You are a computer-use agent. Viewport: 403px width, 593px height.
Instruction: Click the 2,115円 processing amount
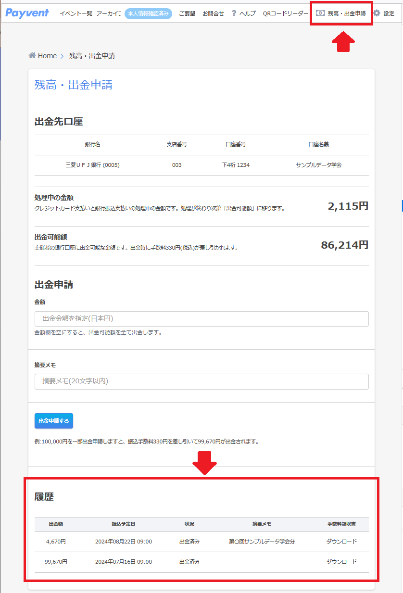tap(348, 206)
